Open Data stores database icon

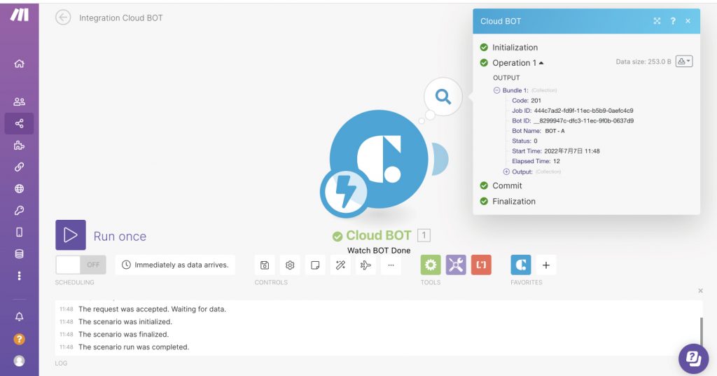[x=19, y=254]
